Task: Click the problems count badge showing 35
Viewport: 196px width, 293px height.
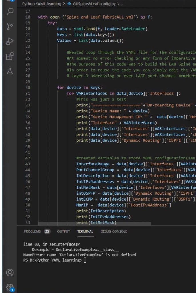Action: point(47,231)
